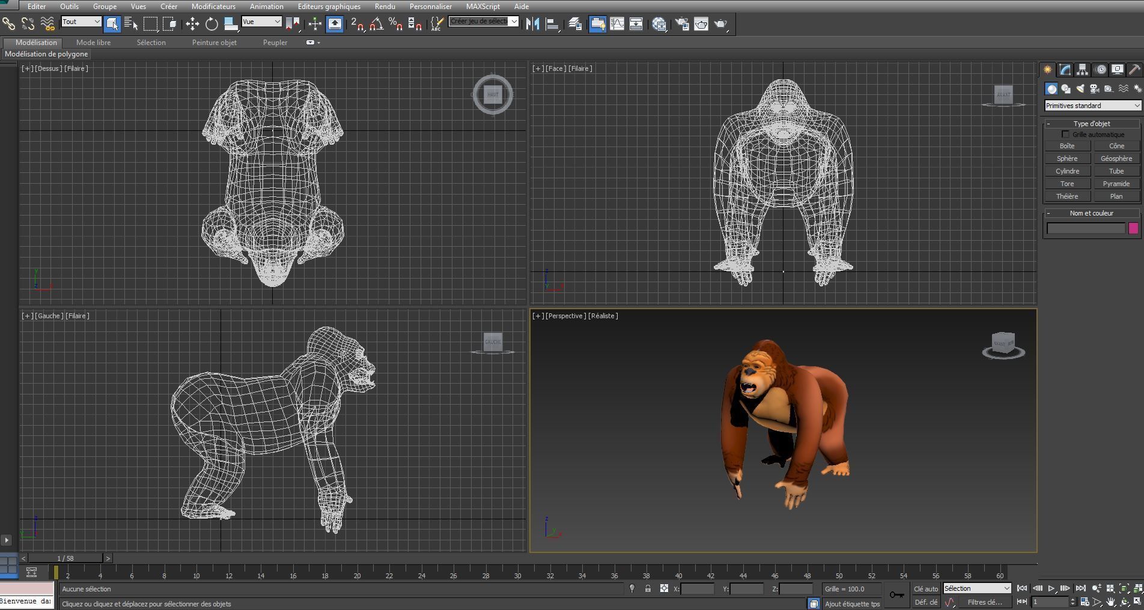The image size is (1144, 610).
Task: Open the Animation menu
Action: pos(266,7)
